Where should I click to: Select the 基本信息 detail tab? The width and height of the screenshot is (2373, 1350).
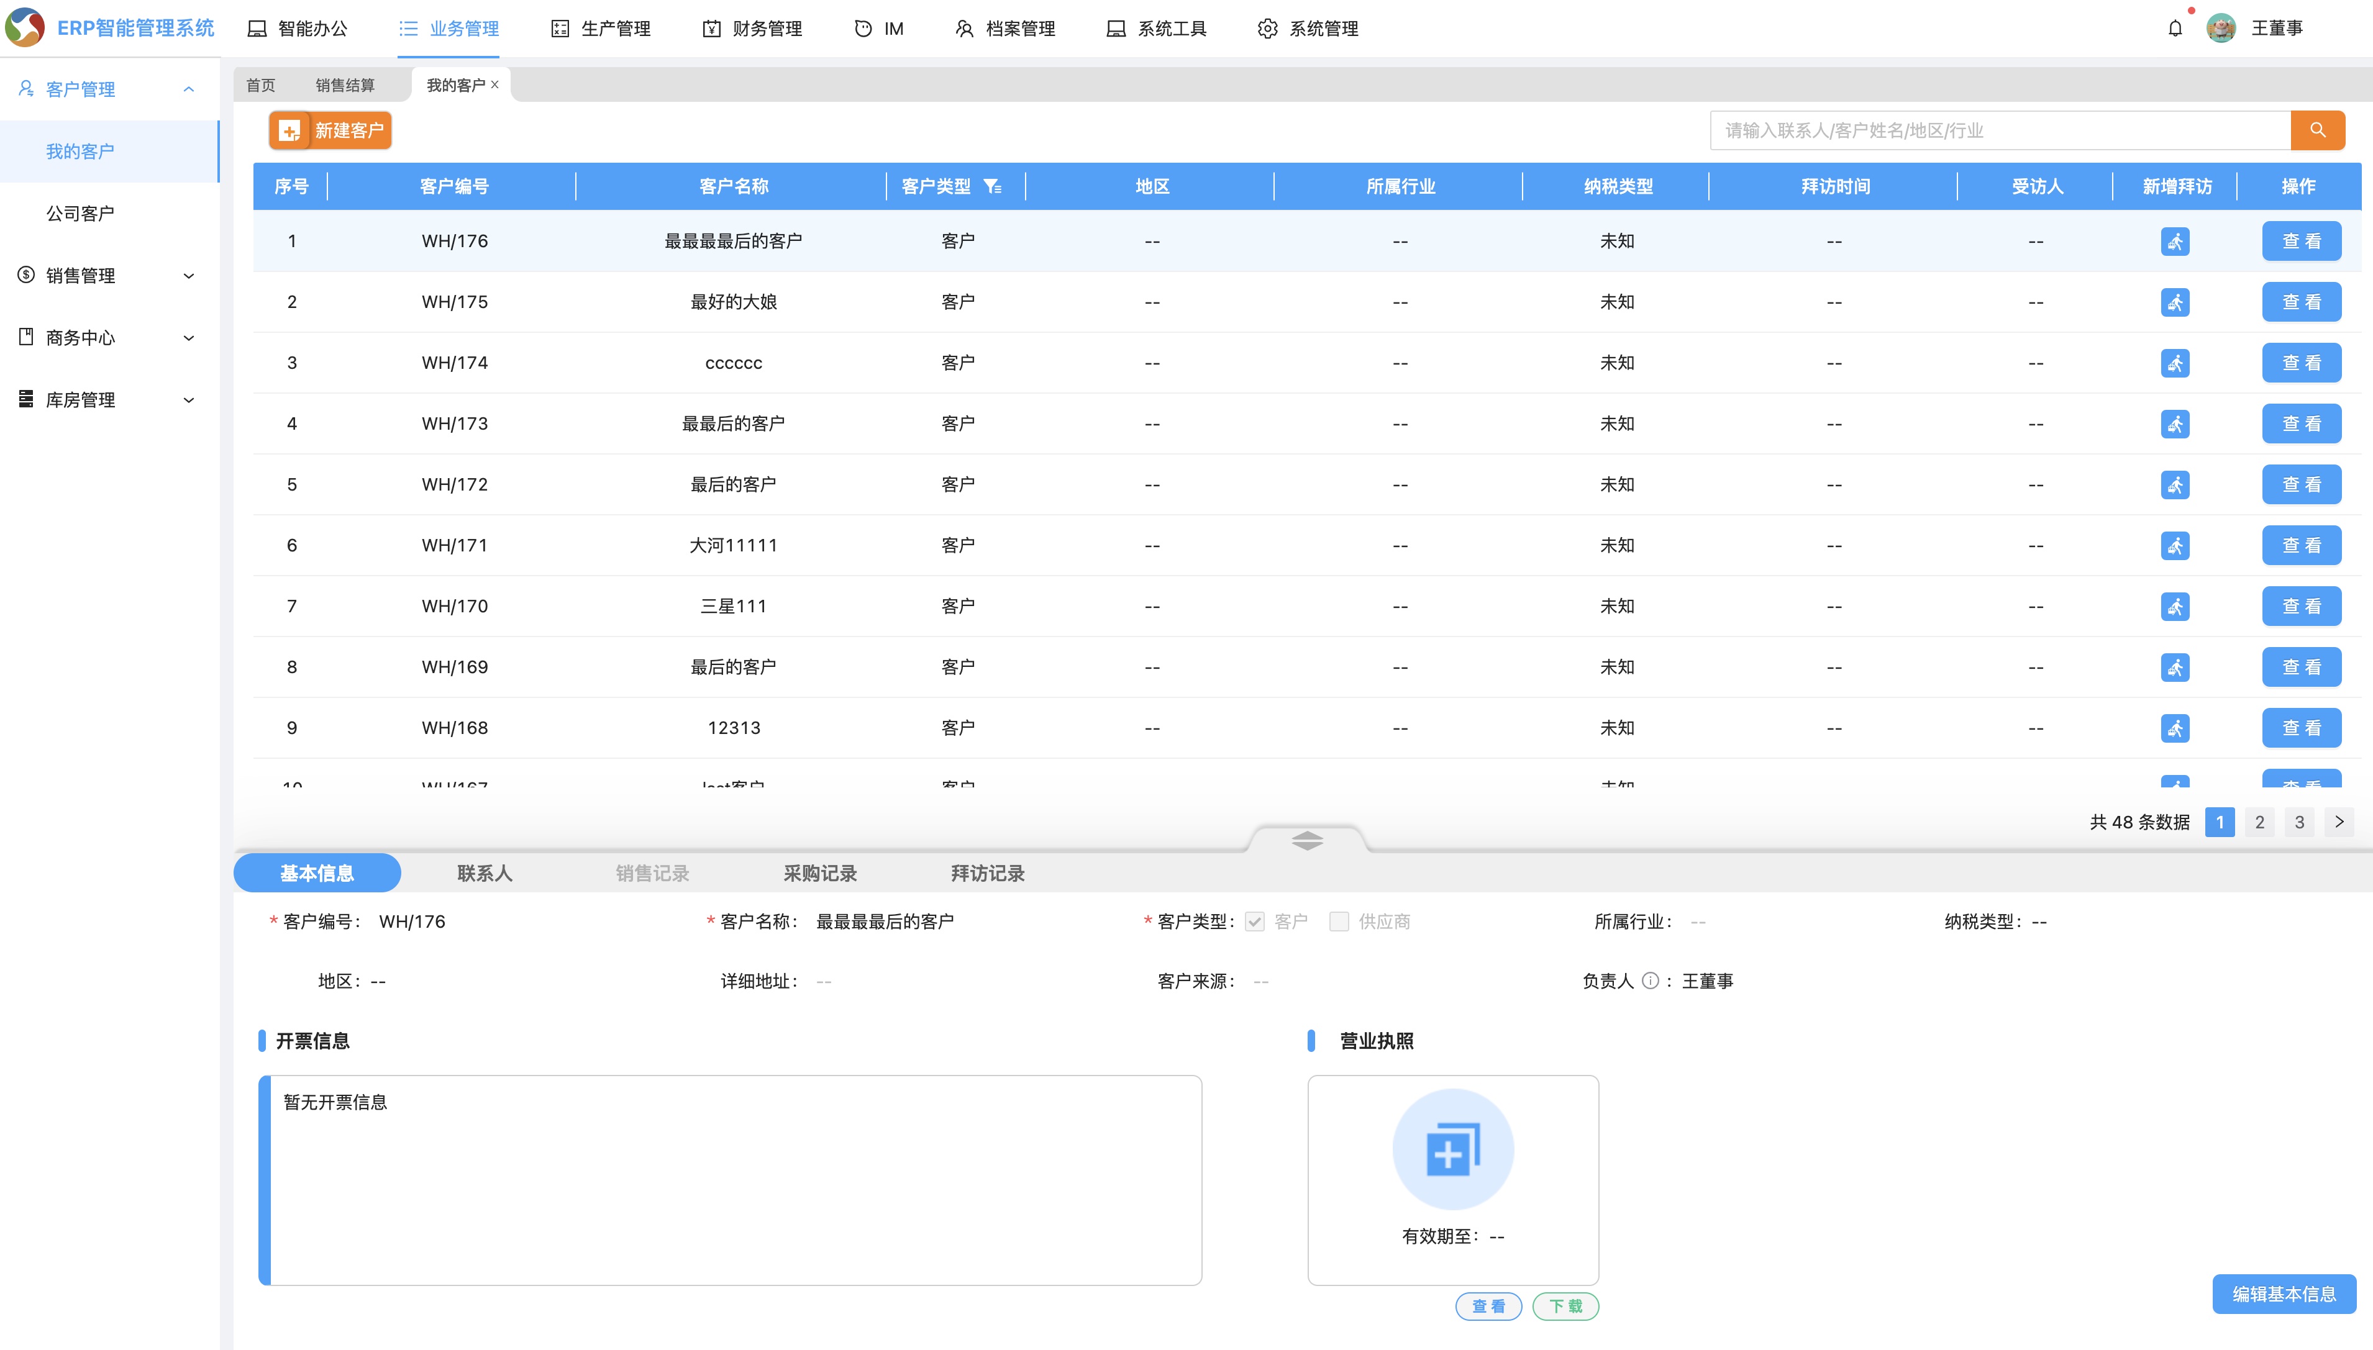(x=317, y=874)
